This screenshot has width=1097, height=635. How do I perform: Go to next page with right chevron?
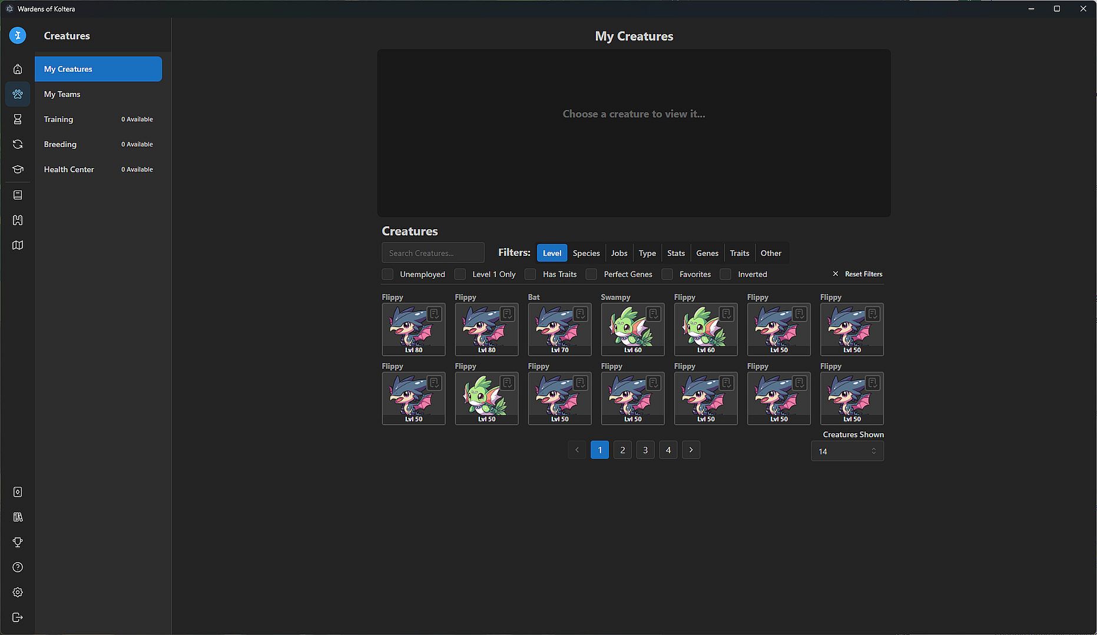691,450
